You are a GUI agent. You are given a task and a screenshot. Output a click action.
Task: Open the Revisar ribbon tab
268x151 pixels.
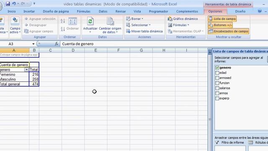[121, 11]
